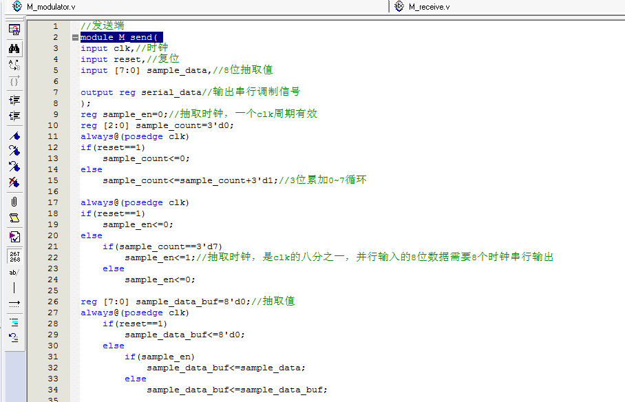The height and width of the screenshot is (402, 625).
Task: Click 'sample_count<=0;' on line 13
Action: coord(147,159)
